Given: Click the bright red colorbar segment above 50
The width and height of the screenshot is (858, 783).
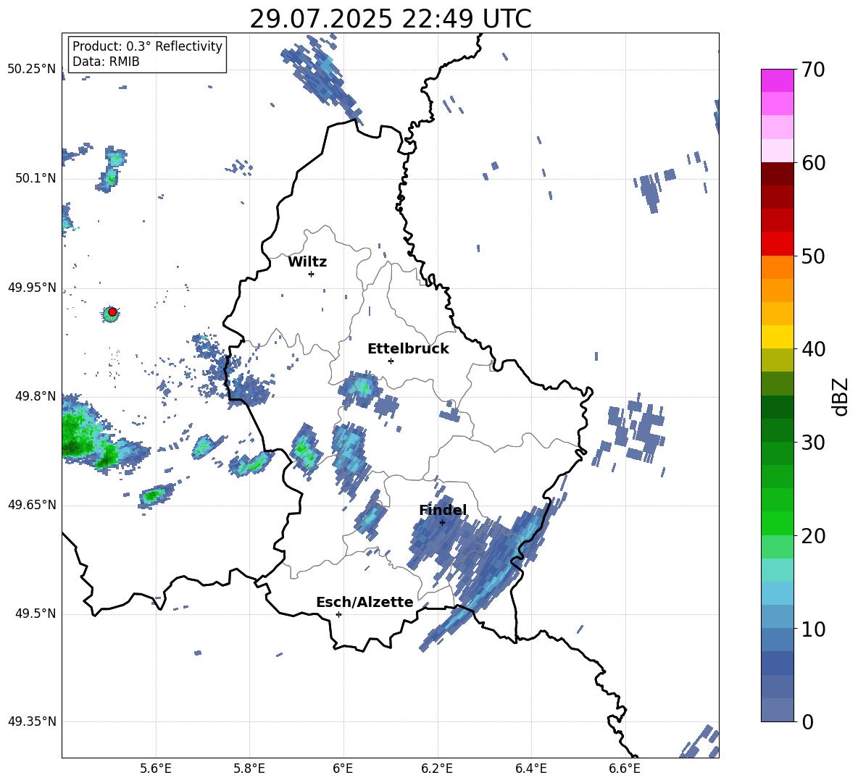Looking at the screenshot, I should coord(777,244).
